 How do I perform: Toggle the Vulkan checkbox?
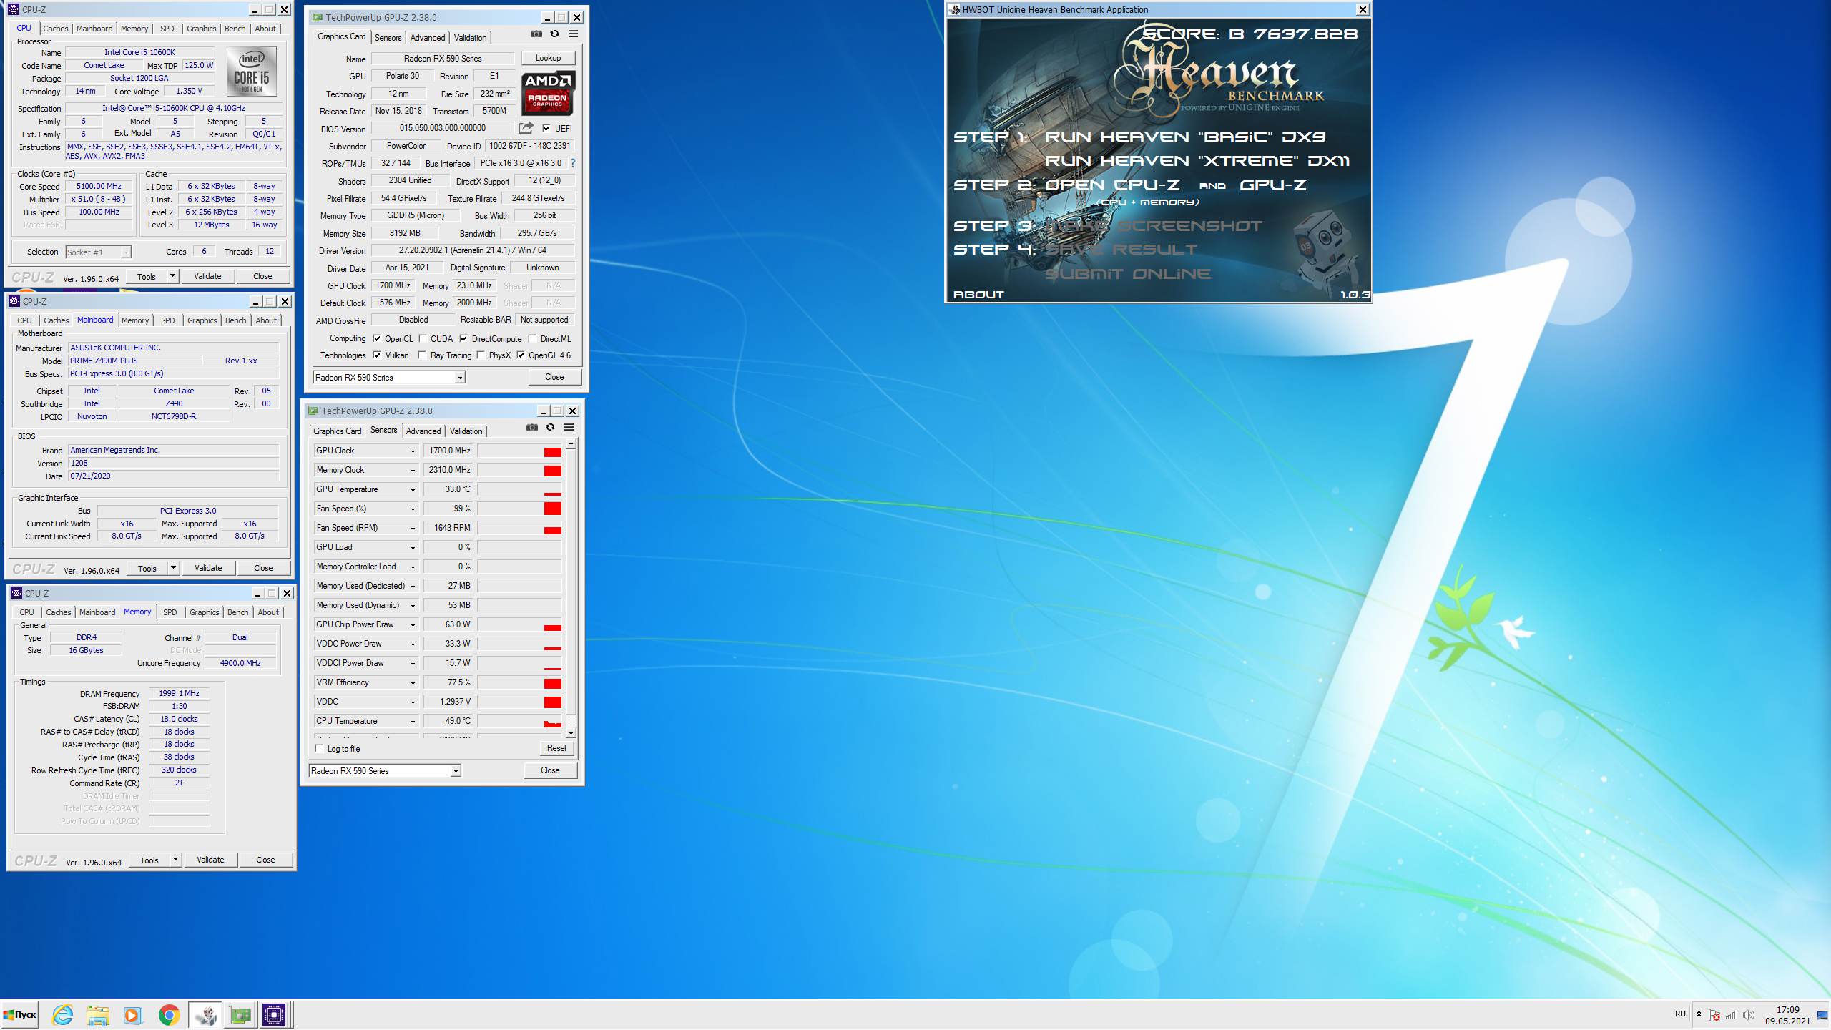[377, 355]
